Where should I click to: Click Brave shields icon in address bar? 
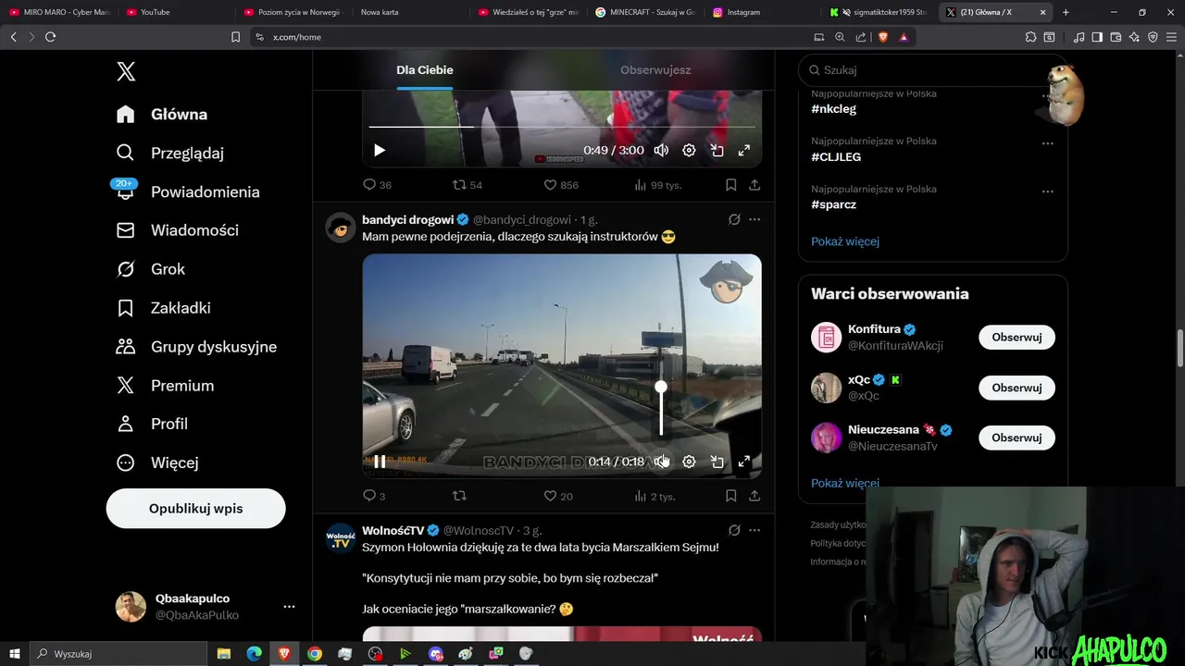coord(882,37)
